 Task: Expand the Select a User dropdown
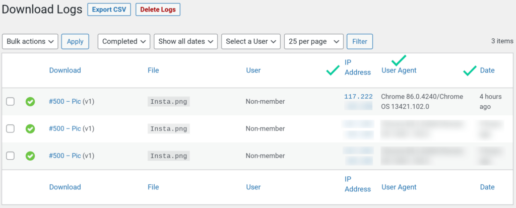pos(251,41)
